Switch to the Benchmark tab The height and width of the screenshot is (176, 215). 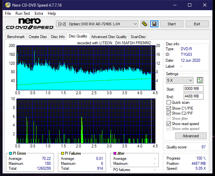pyautogui.click(x=16, y=37)
